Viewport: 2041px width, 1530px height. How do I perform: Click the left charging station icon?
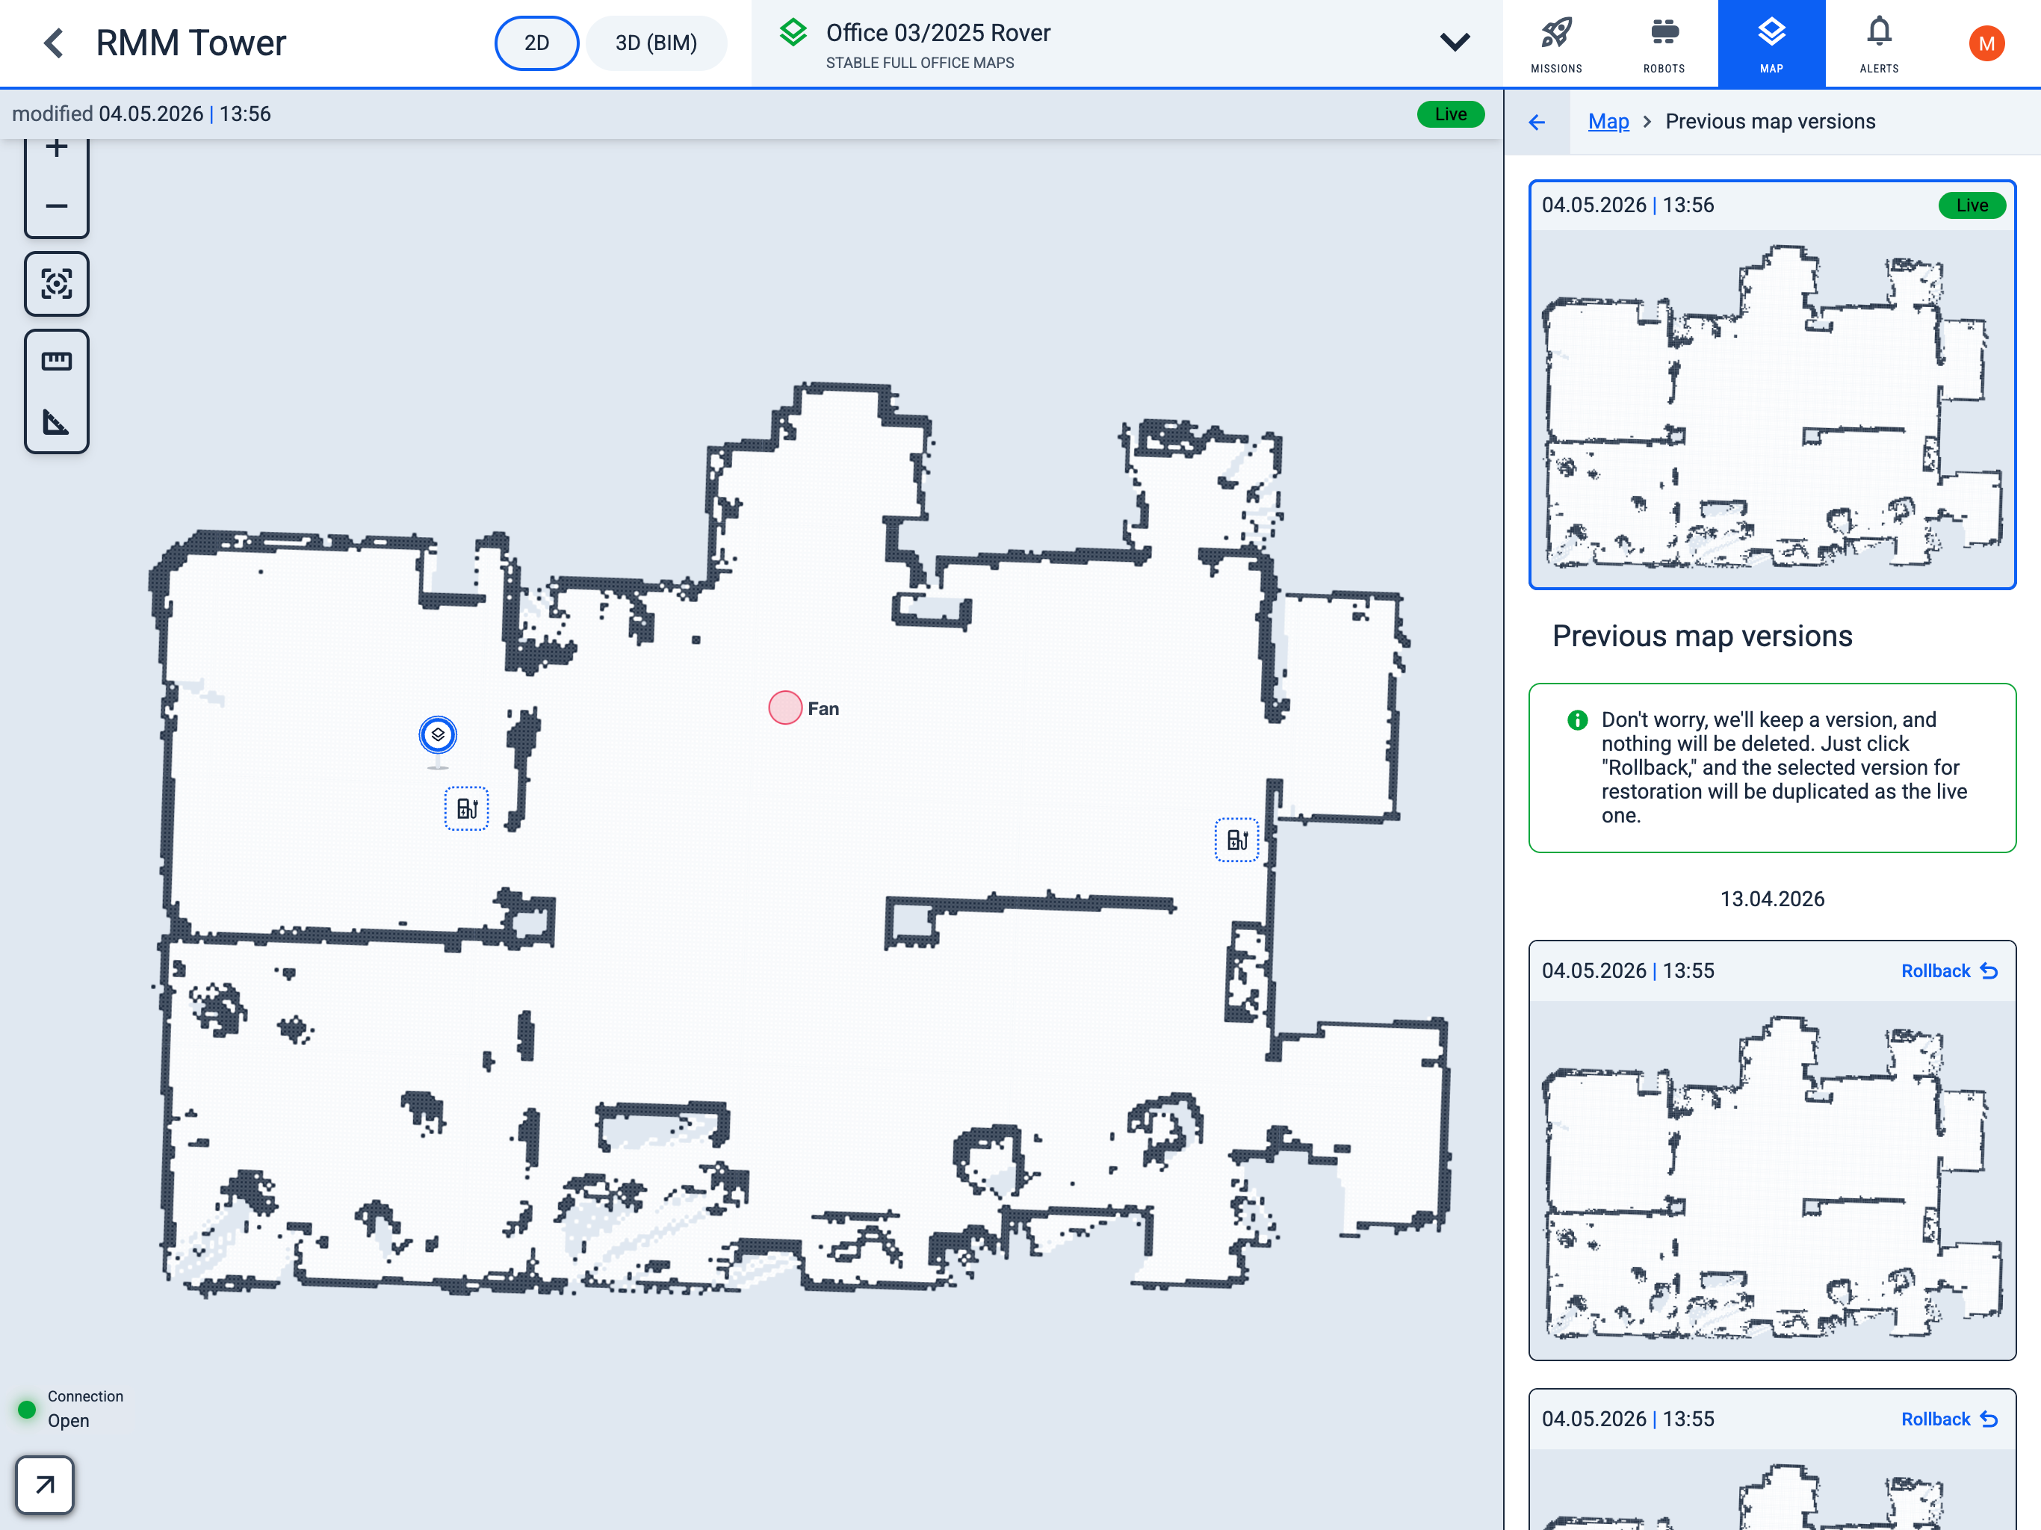click(x=467, y=808)
